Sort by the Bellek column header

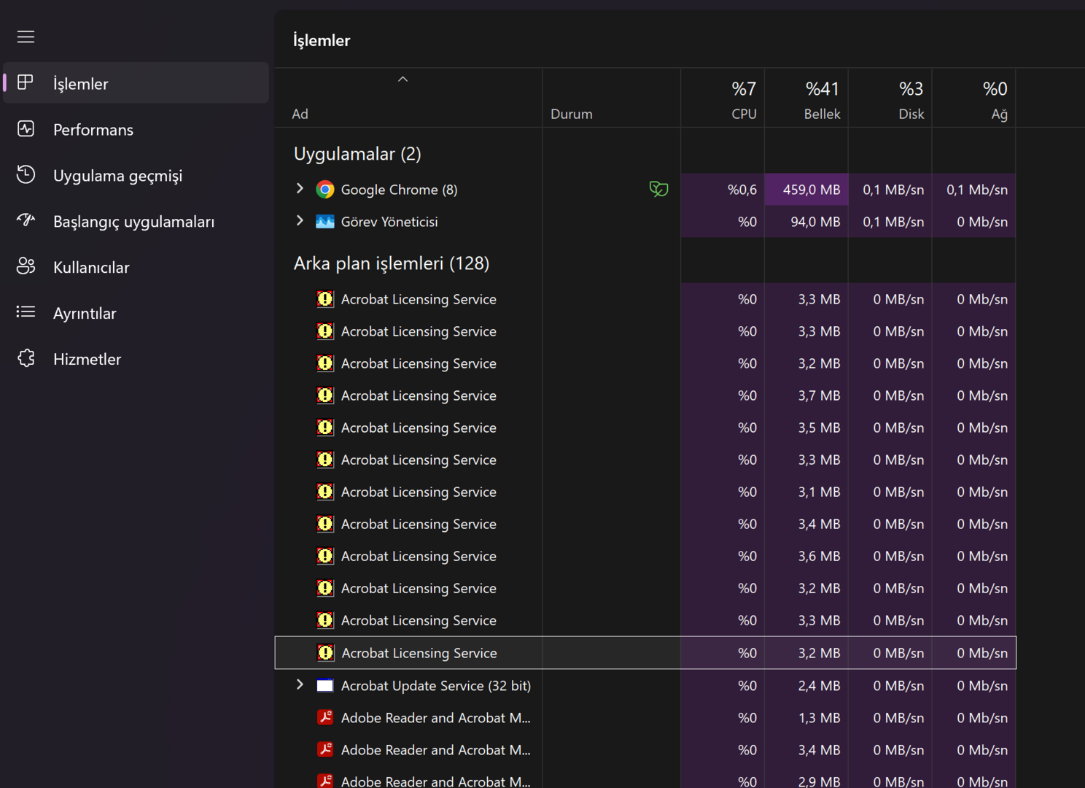point(806,98)
